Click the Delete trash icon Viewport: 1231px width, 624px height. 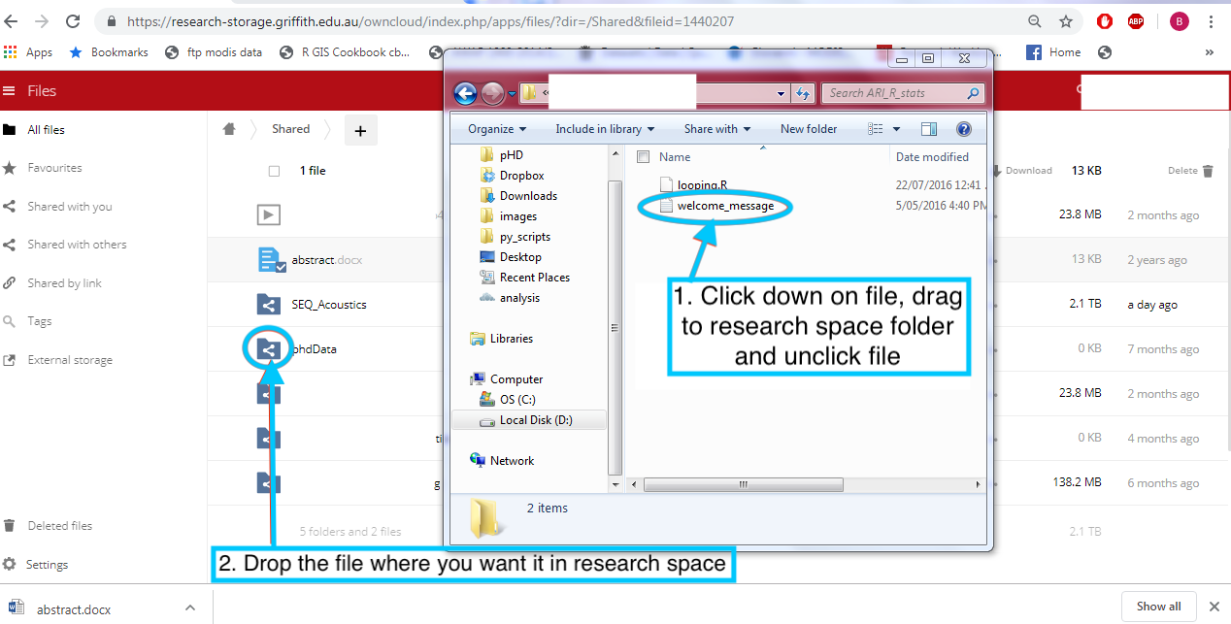(x=1208, y=171)
